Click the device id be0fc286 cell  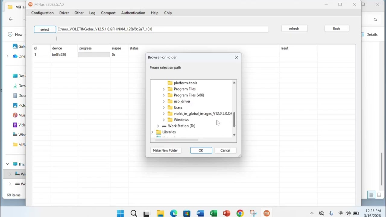click(x=59, y=55)
